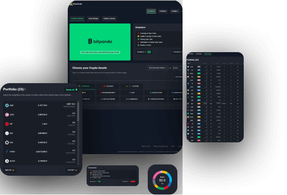Select the BLOCKED asset tab
Viewport: 287px width, 195px height.
click(108, 86)
